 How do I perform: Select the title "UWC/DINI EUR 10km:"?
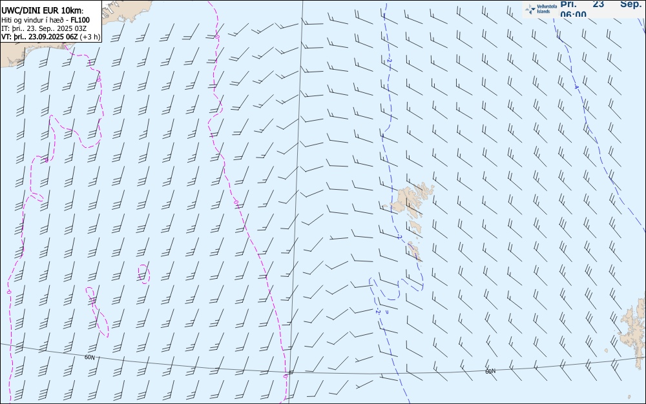pyautogui.click(x=42, y=11)
